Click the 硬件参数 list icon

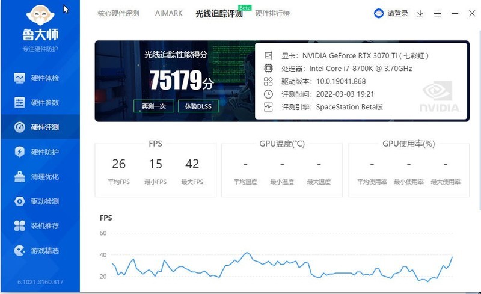point(20,102)
